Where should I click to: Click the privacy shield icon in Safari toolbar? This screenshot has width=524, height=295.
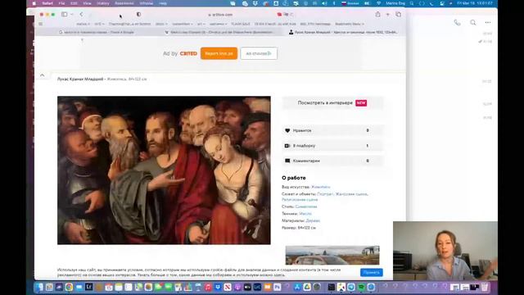tap(138, 15)
